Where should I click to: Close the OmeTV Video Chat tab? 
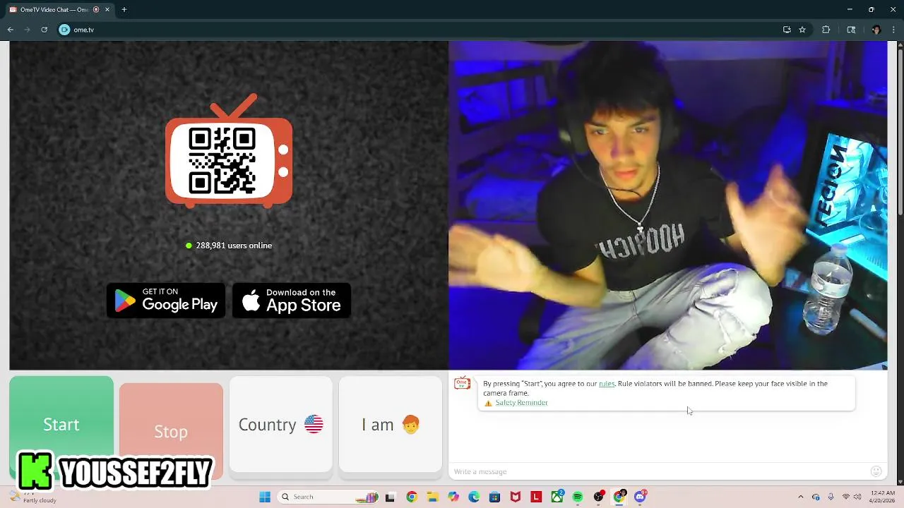click(107, 10)
